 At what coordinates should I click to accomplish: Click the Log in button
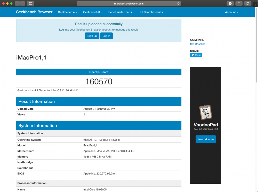coord(106,36)
